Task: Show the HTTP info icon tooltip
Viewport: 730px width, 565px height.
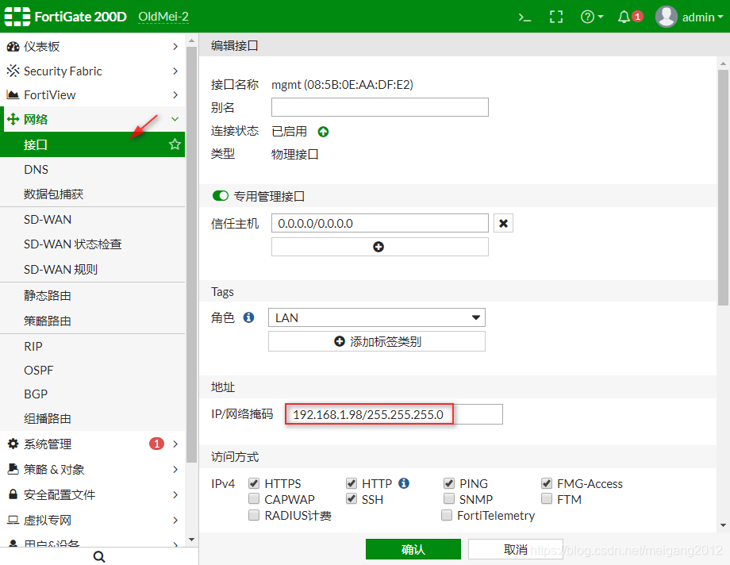Action: coord(404,483)
